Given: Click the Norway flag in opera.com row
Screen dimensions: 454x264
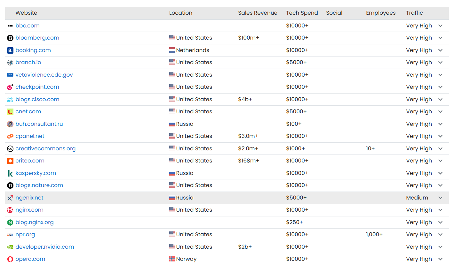Looking at the screenshot, I should [x=172, y=259].
